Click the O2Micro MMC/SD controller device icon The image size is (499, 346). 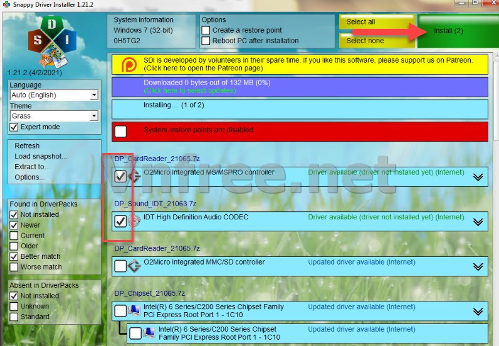(134, 266)
